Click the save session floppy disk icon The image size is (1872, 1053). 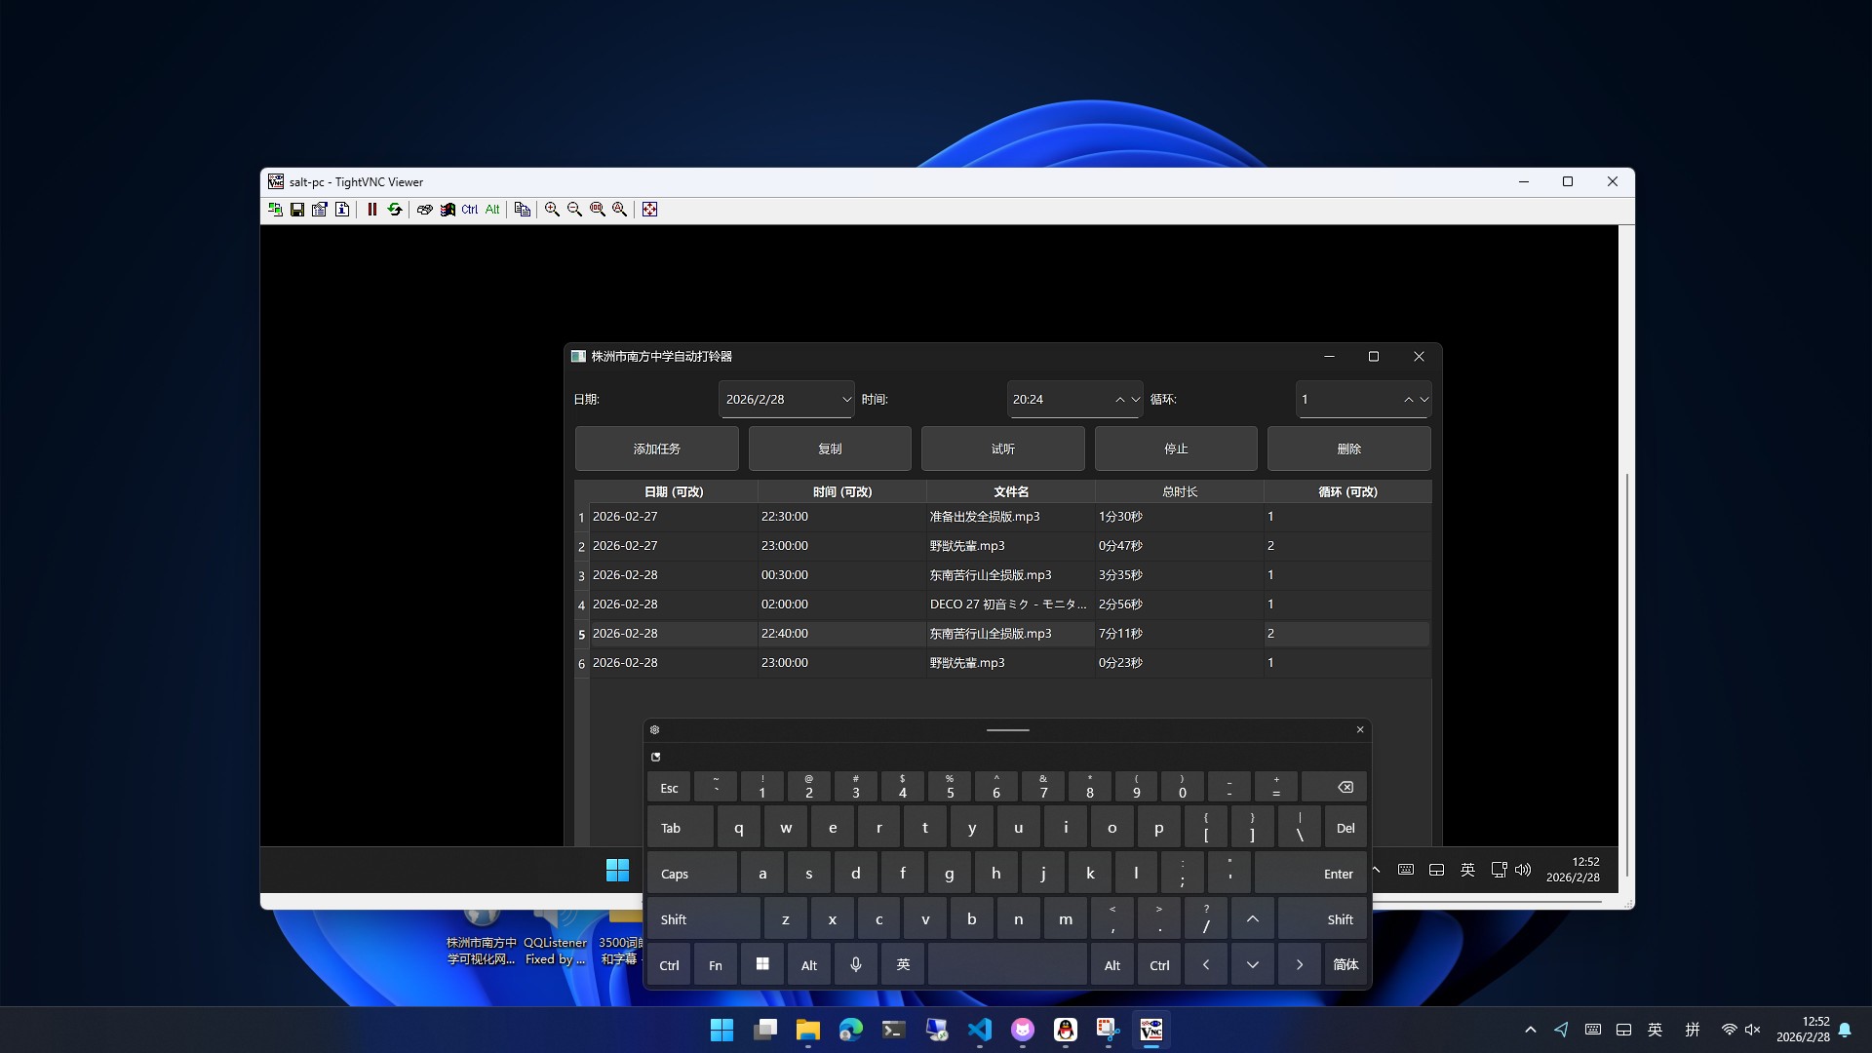(297, 210)
